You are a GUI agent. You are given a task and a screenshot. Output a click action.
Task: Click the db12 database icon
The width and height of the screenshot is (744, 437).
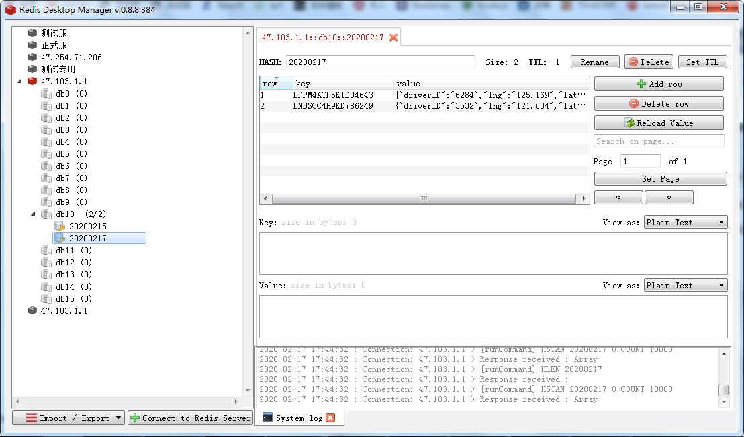click(46, 262)
